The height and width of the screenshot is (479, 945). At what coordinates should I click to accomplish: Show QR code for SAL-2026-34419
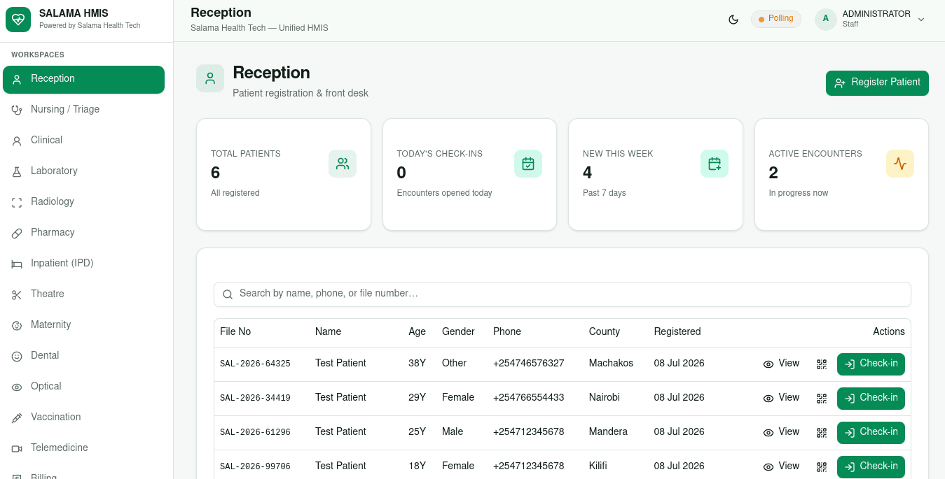point(822,399)
